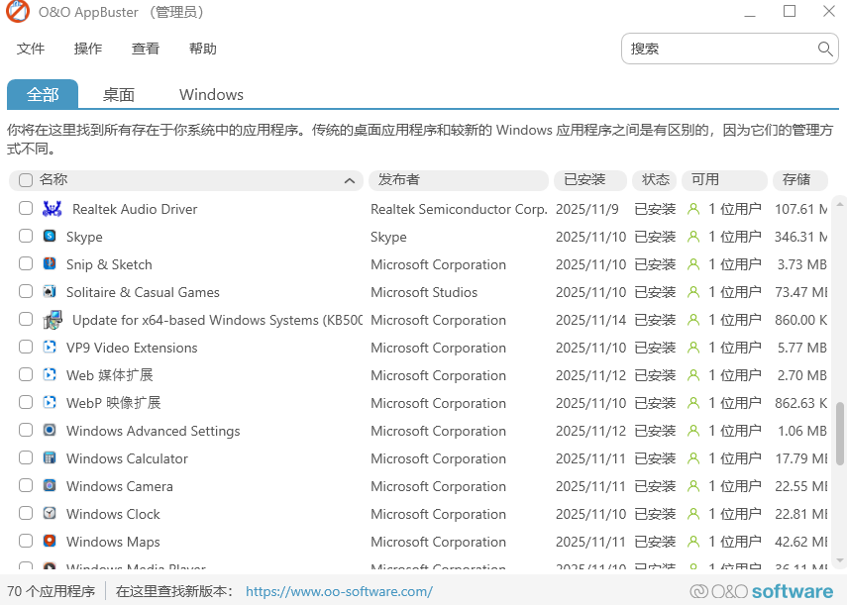The height and width of the screenshot is (605, 847).
Task: Open the 操作 menu
Action: point(88,48)
